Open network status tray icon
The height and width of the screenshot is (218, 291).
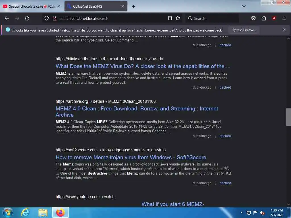248,213
